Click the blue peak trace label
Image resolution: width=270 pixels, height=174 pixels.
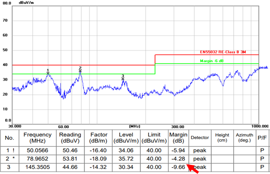tap(264, 67)
